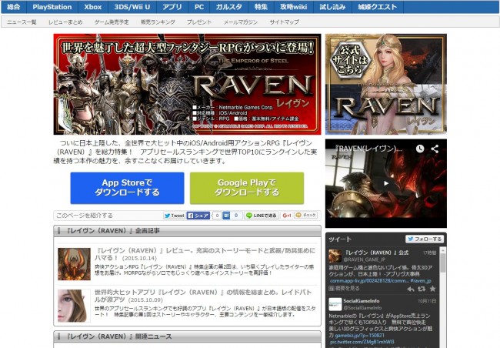The width and height of the screenshot is (500, 348).
Task: Open サイトマップ in the sub menu
Action: tap(285, 22)
